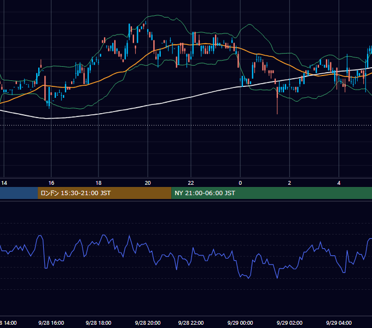Click the hour label 20 on time axis
Image resolution: width=372 pixels, height=328 pixels.
click(x=148, y=183)
